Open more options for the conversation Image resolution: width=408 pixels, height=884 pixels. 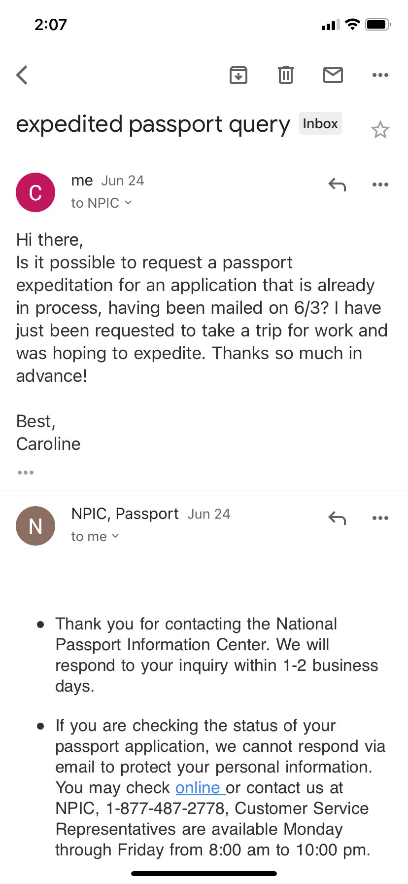380,75
